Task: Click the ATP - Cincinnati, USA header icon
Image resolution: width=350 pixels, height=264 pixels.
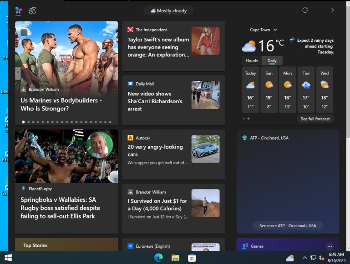Action: tap(245, 138)
